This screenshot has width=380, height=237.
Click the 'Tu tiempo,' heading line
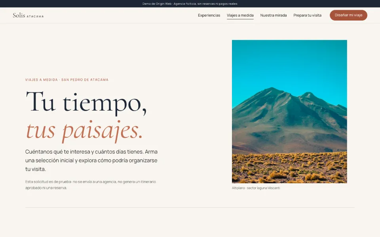point(86,103)
